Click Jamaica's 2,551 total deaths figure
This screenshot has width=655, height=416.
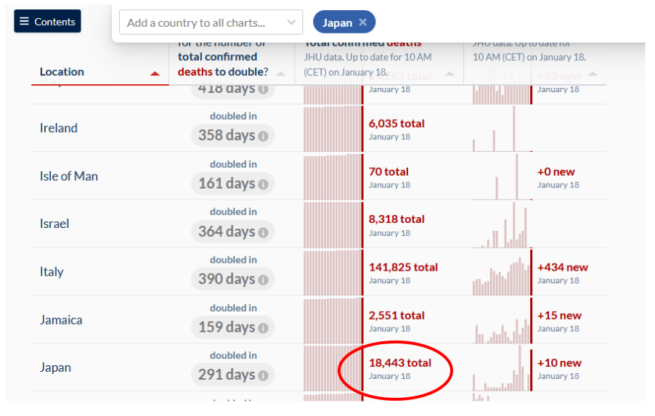396,315
